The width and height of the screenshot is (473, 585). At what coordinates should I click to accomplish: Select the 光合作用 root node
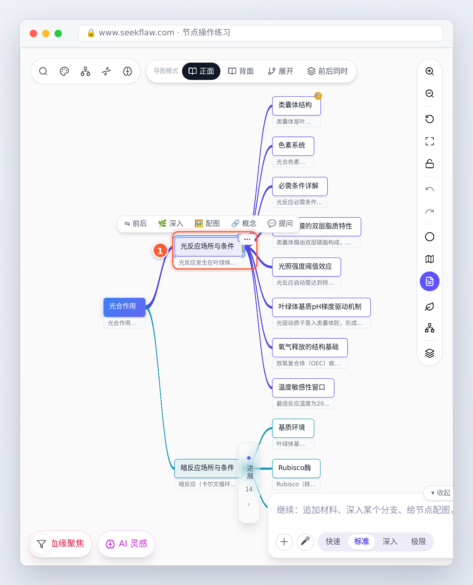click(x=124, y=307)
